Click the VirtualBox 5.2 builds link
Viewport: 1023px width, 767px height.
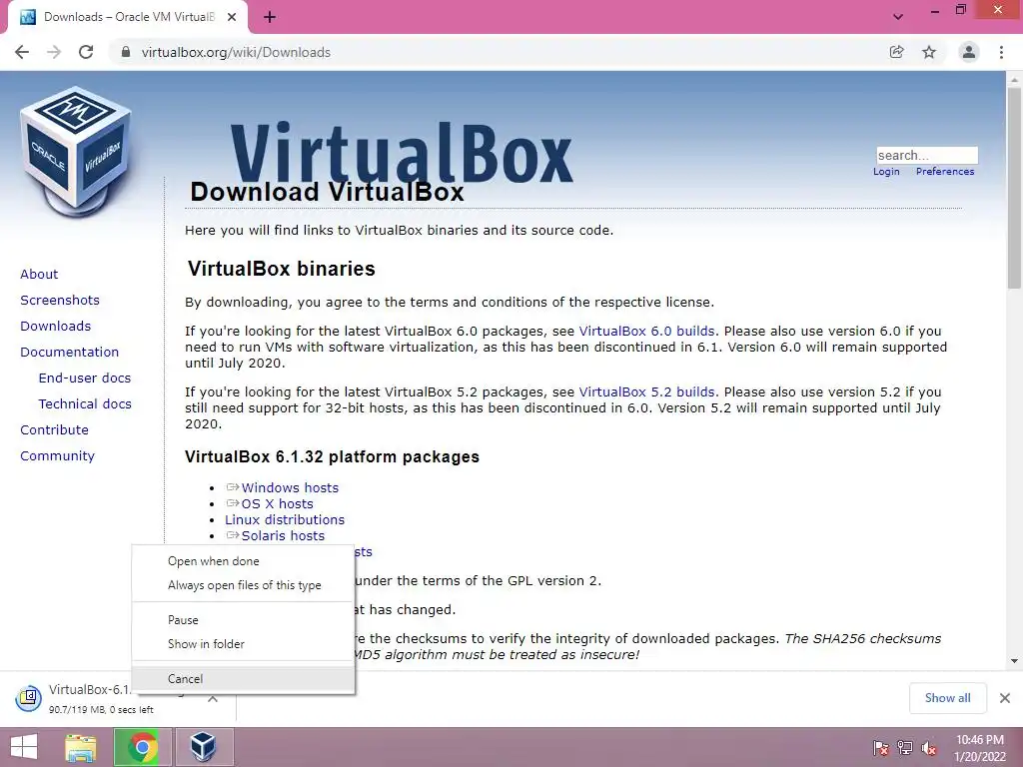646,391
